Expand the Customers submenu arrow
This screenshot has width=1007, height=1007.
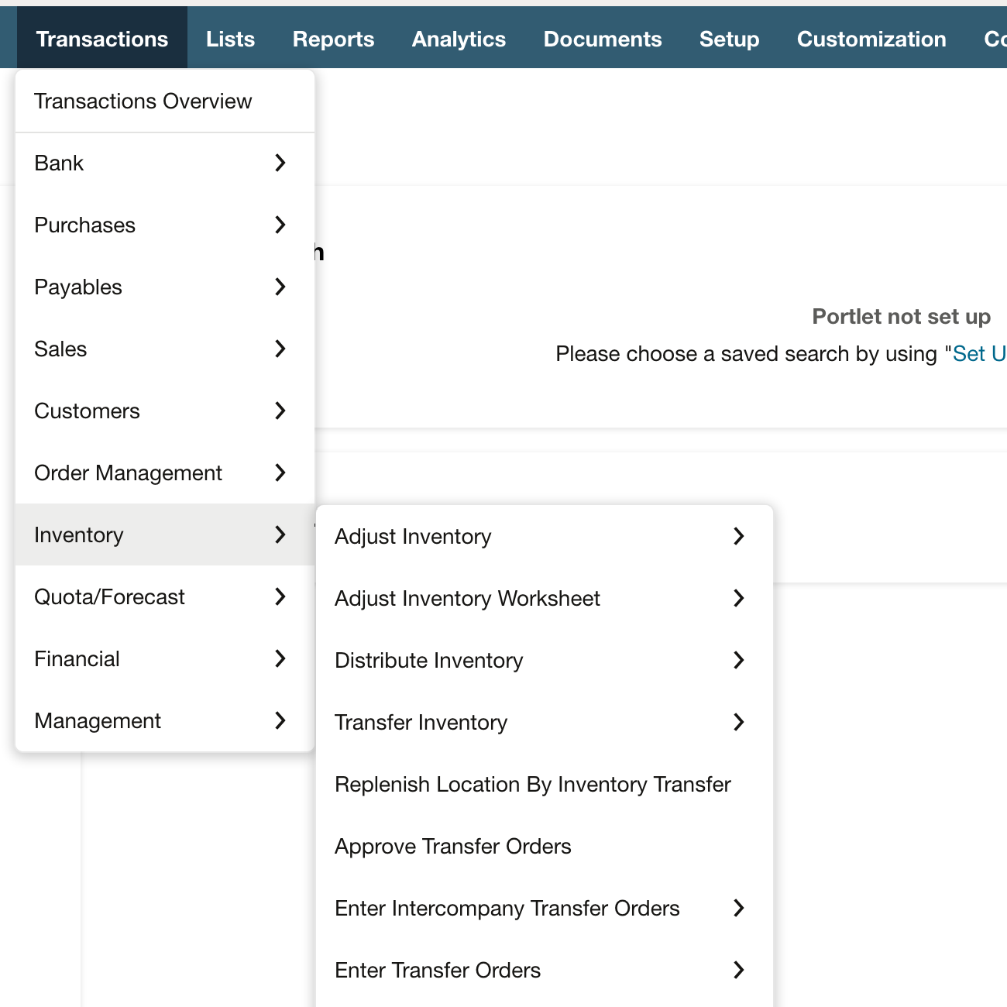[x=280, y=411]
